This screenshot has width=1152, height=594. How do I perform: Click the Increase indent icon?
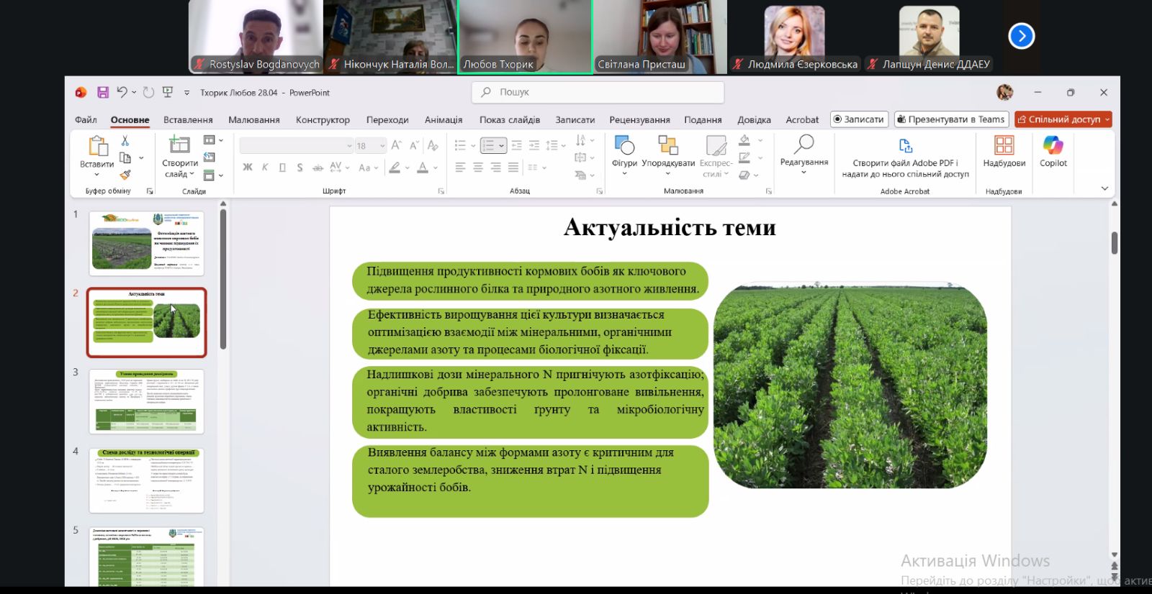point(534,145)
